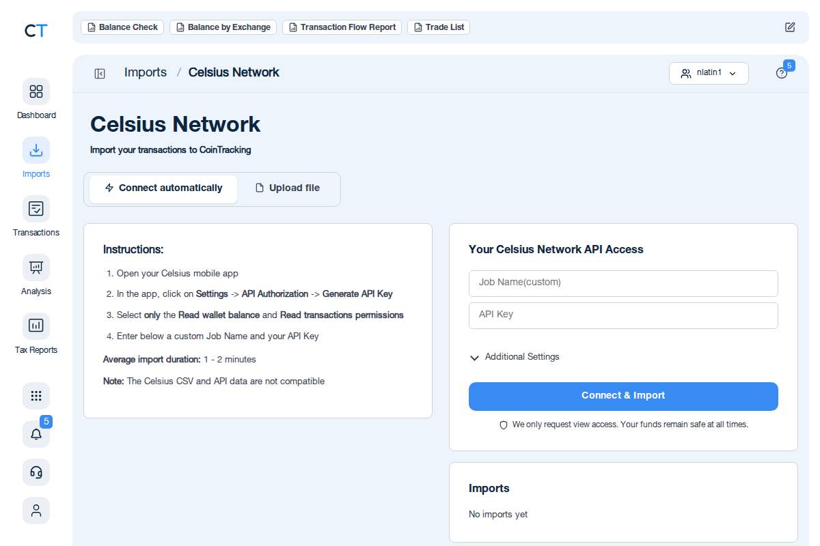Click 'Enter below a custom Job Name' step
The image size is (820, 546).
pyautogui.click(x=218, y=336)
